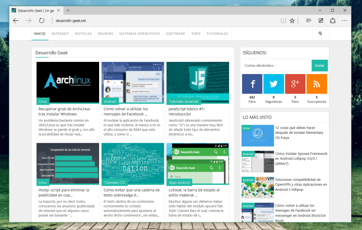The height and width of the screenshot is (230, 362).
Task: Submit email with Enviar button
Action: tap(319, 66)
